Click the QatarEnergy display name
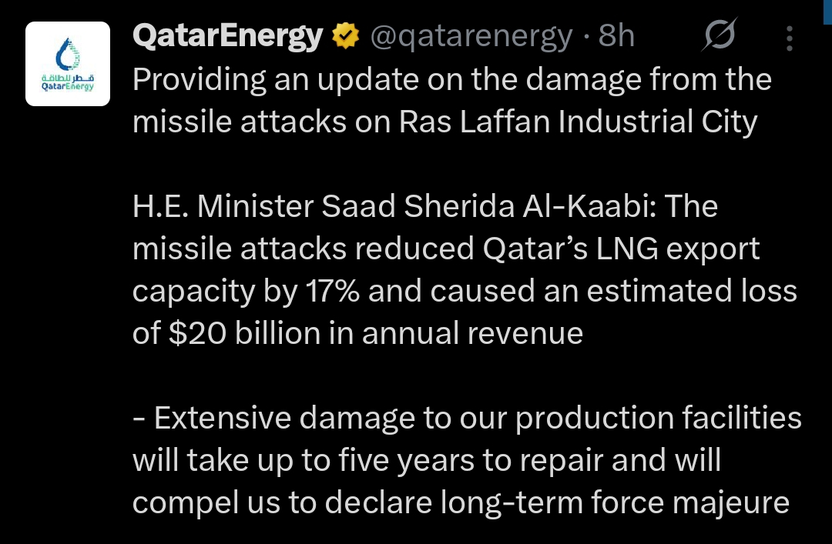The width and height of the screenshot is (832, 544). tap(227, 36)
